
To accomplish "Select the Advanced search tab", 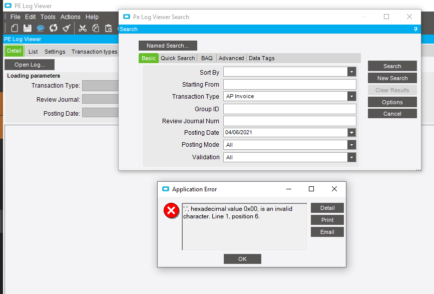I will (x=231, y=58).
